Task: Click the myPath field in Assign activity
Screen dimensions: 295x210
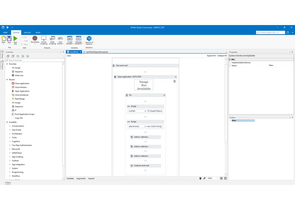Action: (136, 111)
